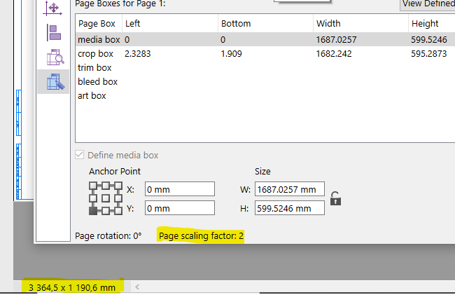Click the Width column header
The width and height of the screenshot is (455, 295).
point(360,24)
